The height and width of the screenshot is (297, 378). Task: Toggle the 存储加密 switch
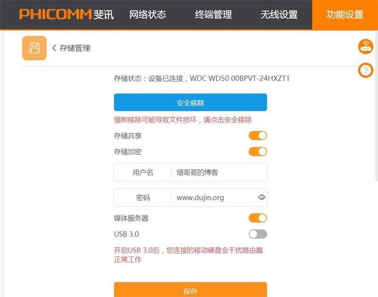258,151
